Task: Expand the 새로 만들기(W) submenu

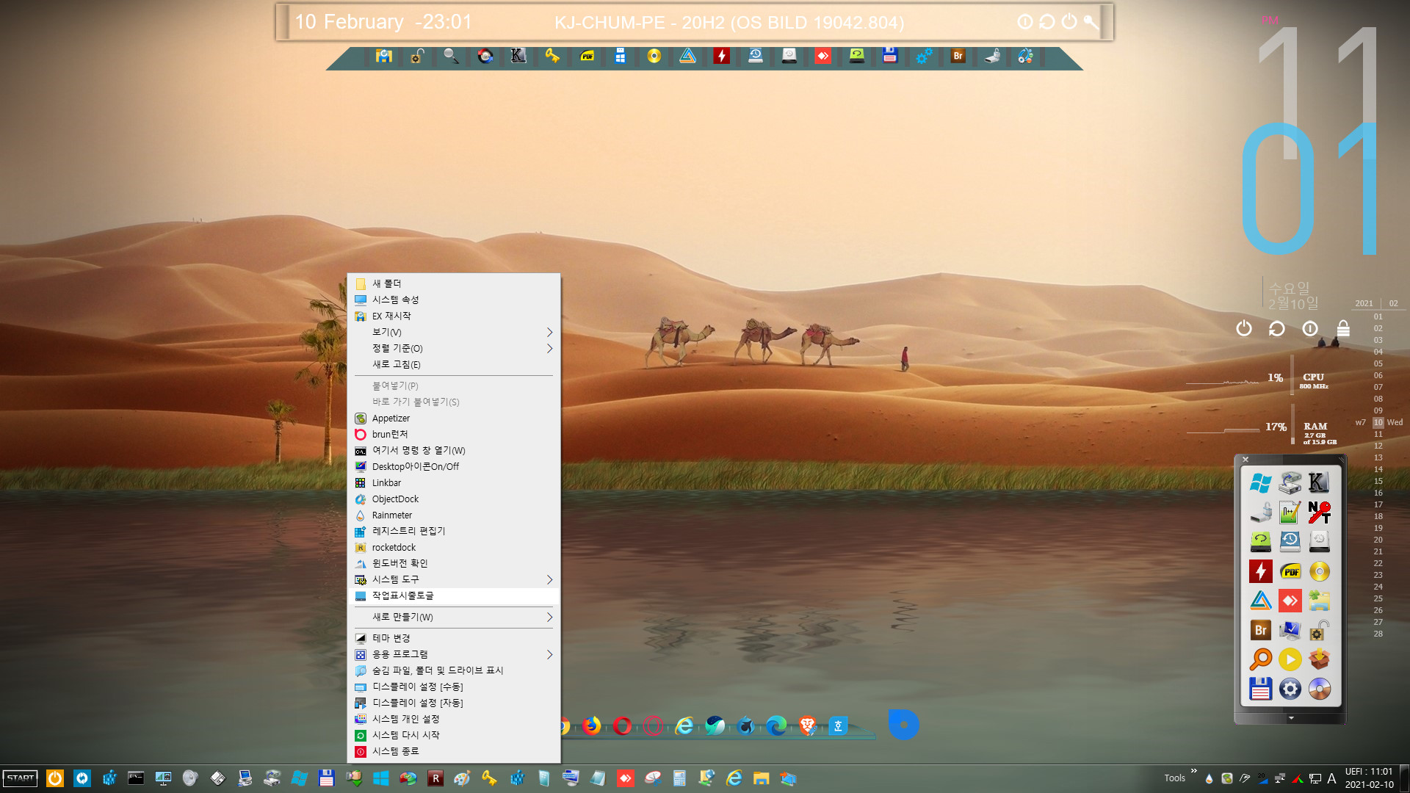Action: point(454,617)
